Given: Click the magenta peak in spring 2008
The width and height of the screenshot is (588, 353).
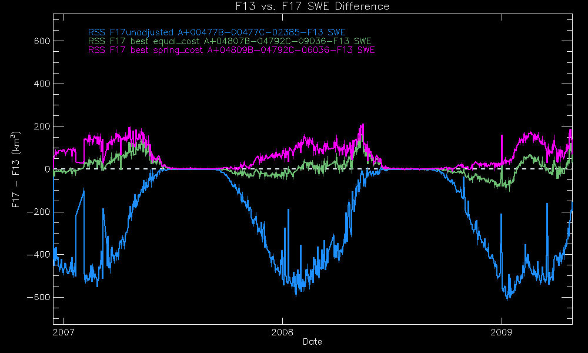Looking at the screenshot, I should 363,125.
